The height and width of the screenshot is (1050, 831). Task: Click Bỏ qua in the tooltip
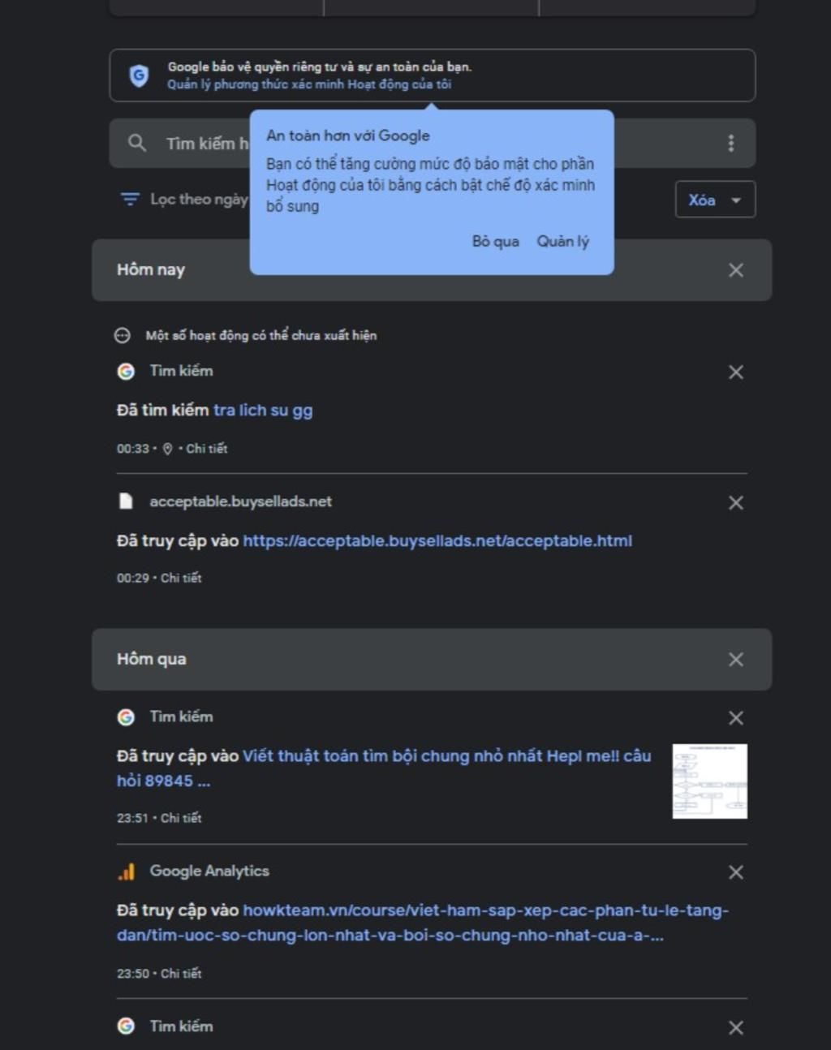click(495, 241)
